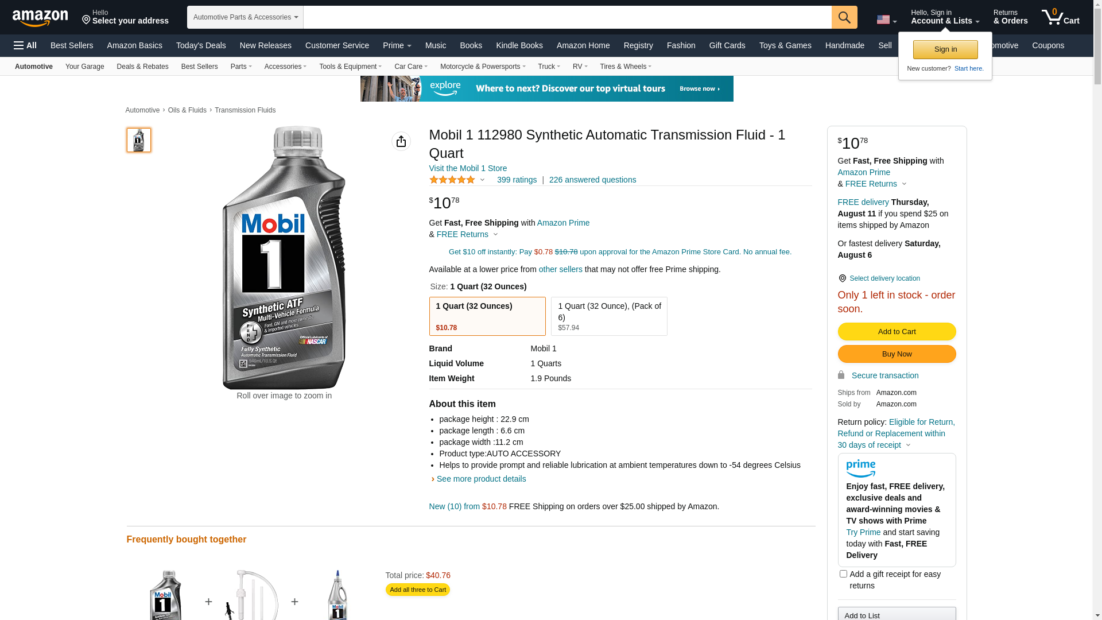Open the Visit the Mobil 1 Store link
1102x620 pixels.
468,168
